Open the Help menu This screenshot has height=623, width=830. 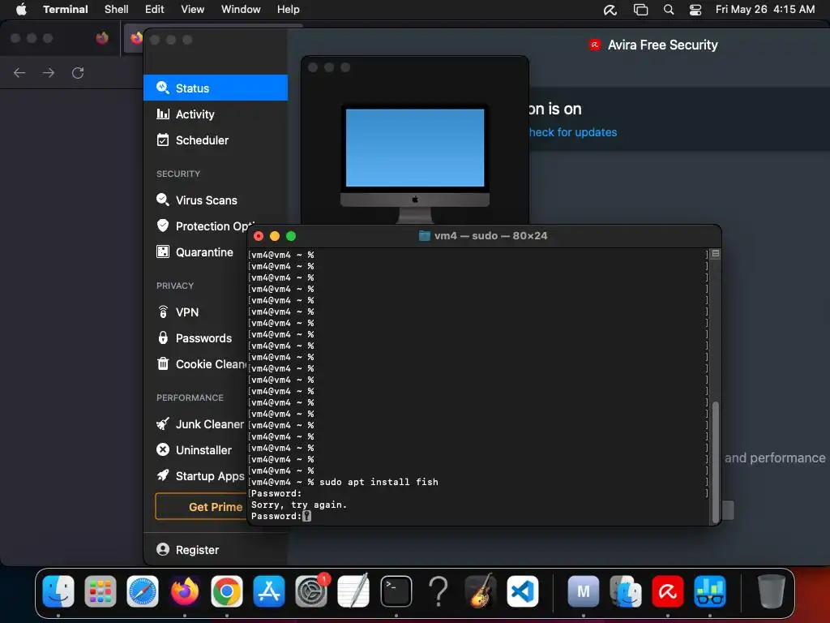point(289,9)
